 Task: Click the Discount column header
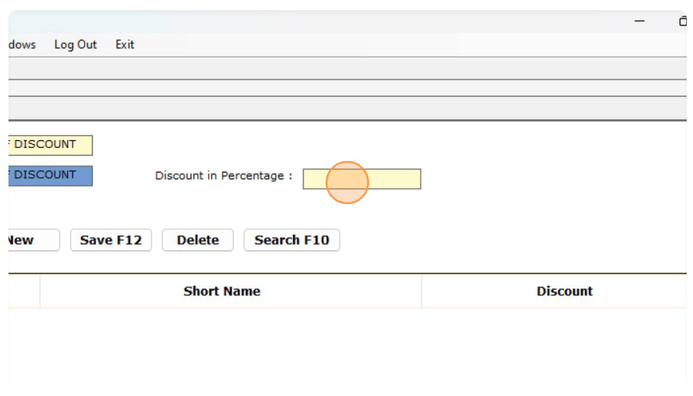[x=564, y=291]
